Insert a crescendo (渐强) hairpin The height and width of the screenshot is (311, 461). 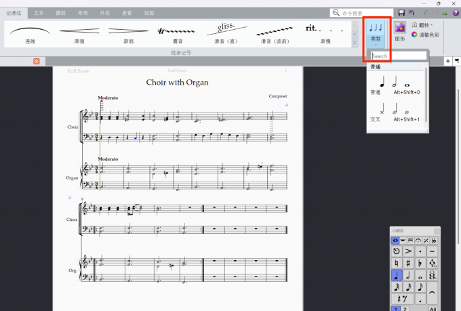coord(79,34)
